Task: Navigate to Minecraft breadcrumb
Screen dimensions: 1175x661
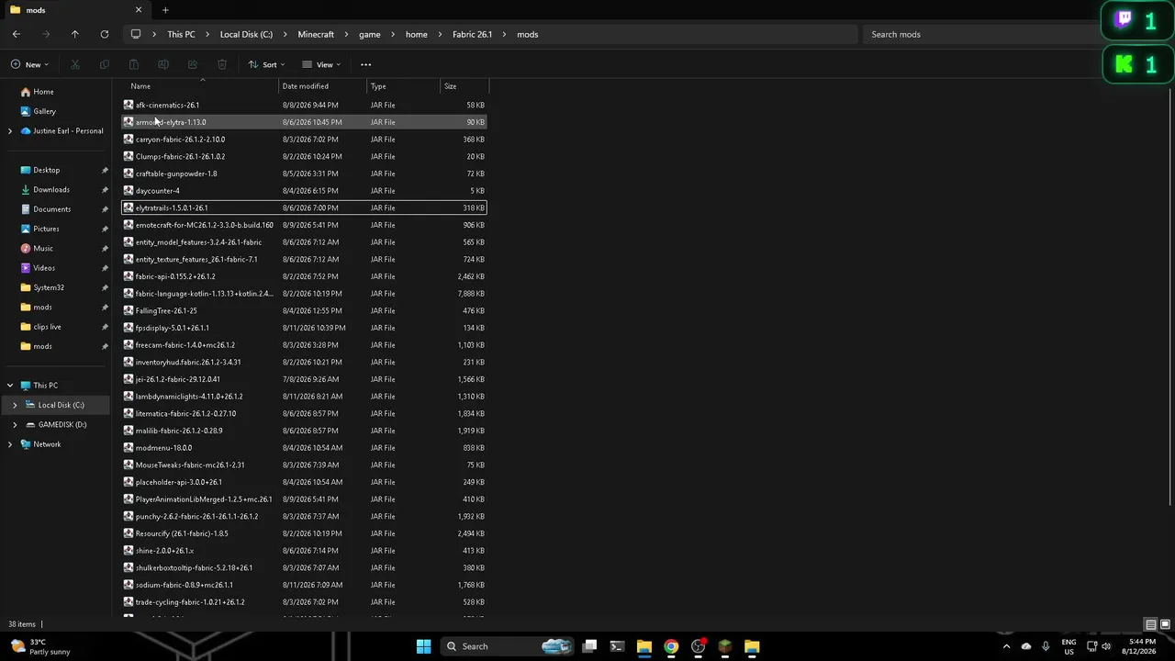Action: (x=316, y=34)
